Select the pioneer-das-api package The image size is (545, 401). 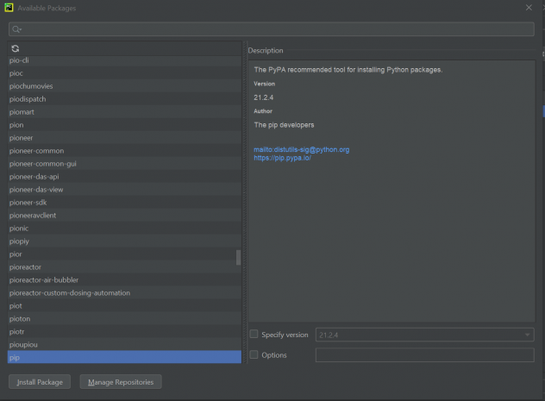click(x=124, y=177)
